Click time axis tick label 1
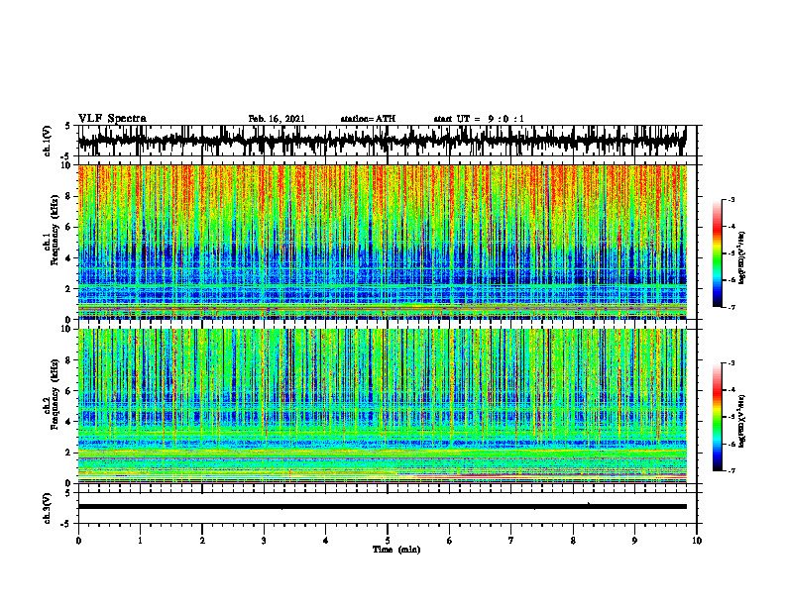Screen dimensions: 785x606 tap(140, 541)
